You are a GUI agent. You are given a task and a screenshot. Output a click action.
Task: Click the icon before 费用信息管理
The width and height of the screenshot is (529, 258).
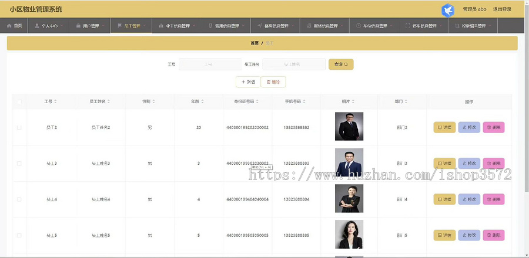click(x=210, y=26)
